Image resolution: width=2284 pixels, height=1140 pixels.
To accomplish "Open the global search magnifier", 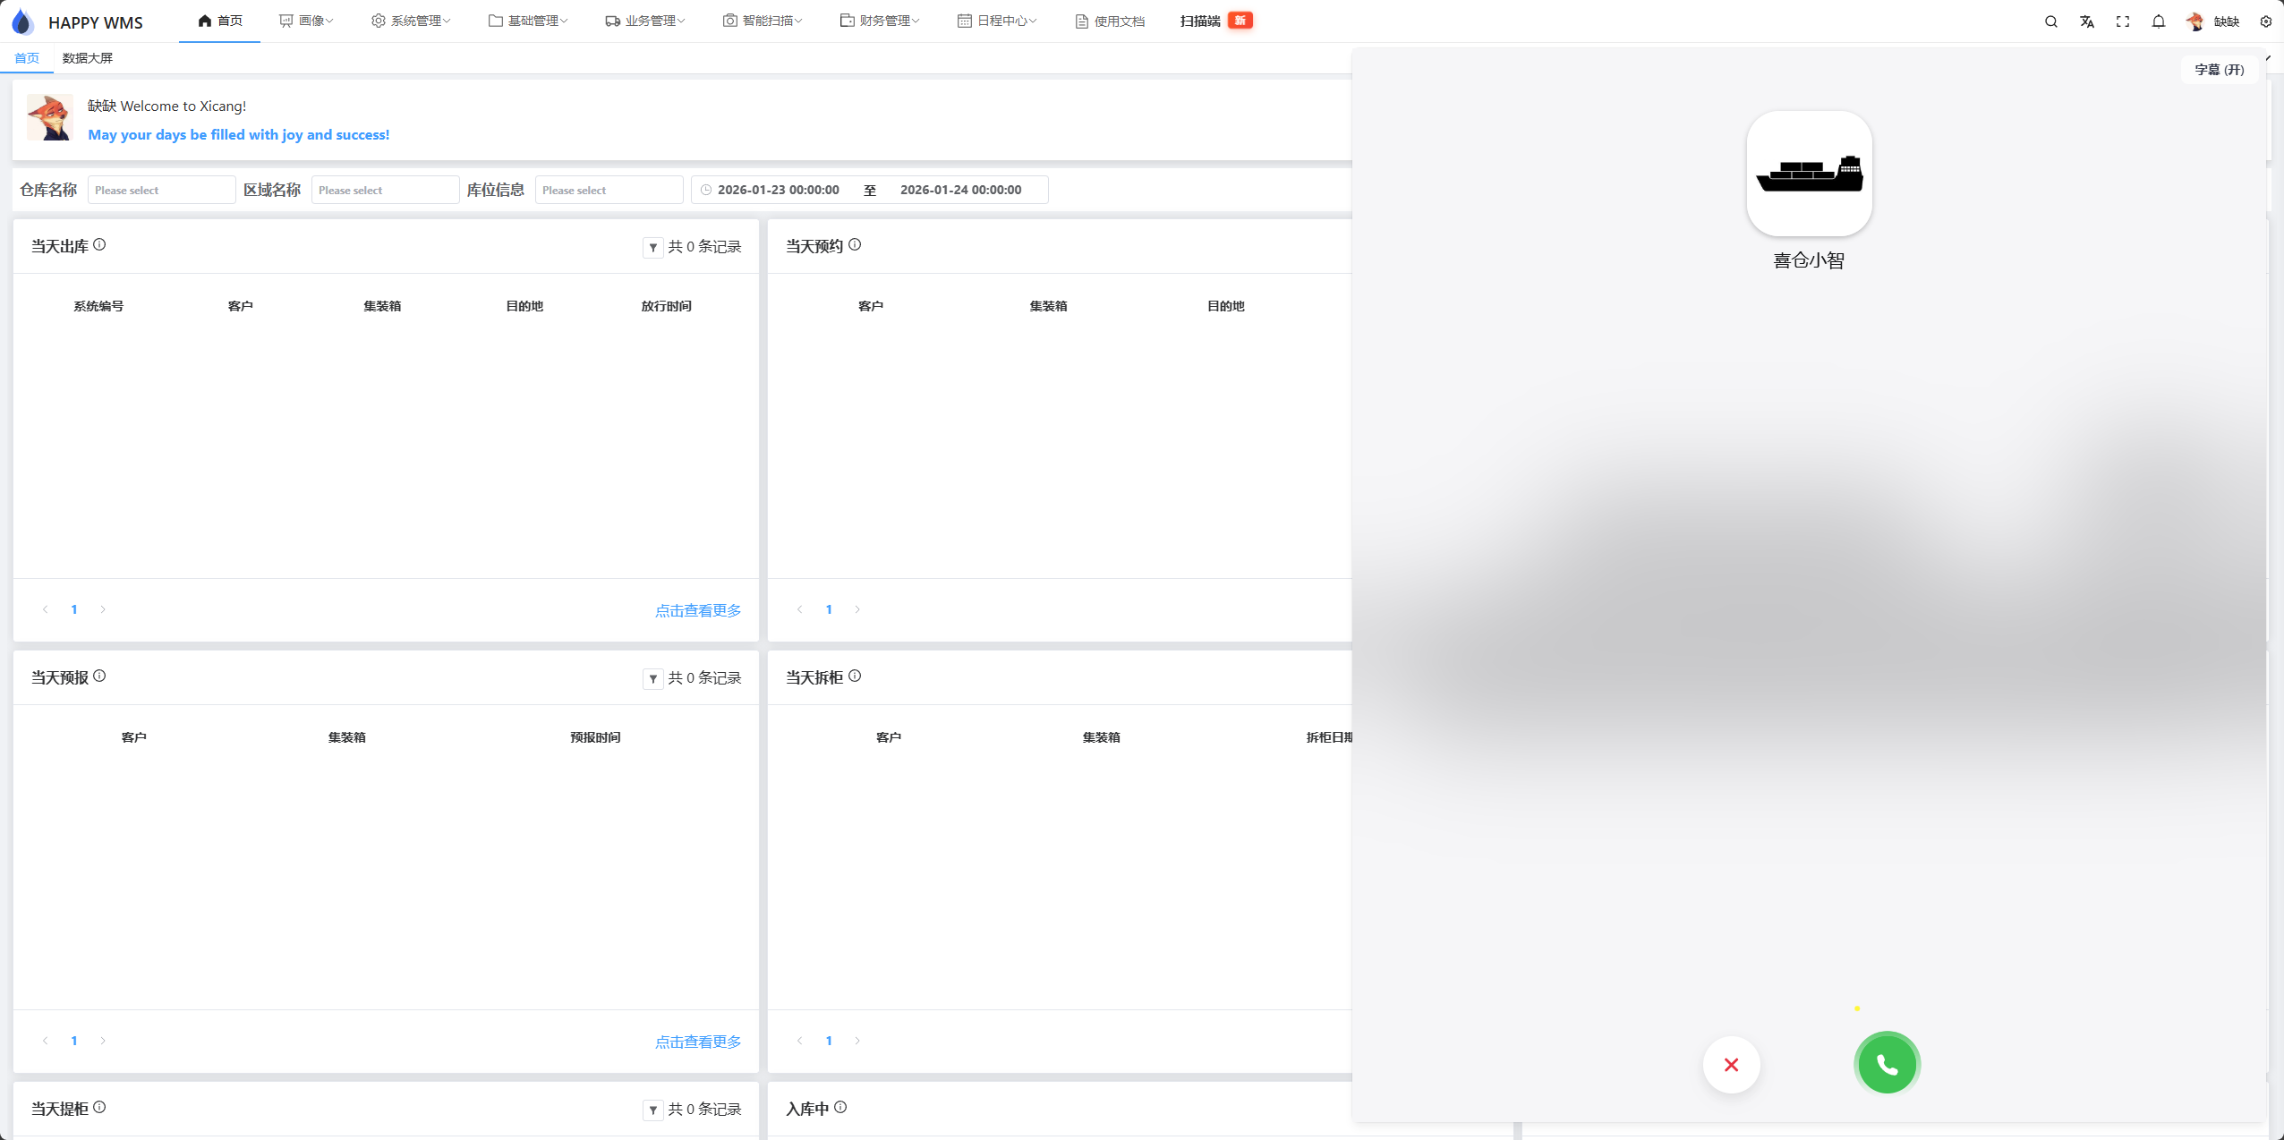I will click(2050, 21).
